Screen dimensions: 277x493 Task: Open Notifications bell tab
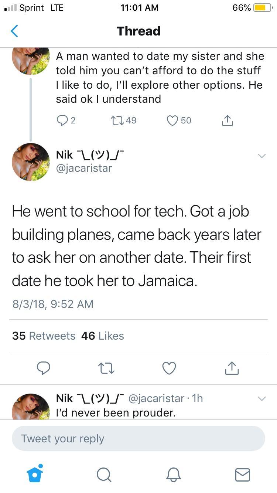click(x=173, y=475)
